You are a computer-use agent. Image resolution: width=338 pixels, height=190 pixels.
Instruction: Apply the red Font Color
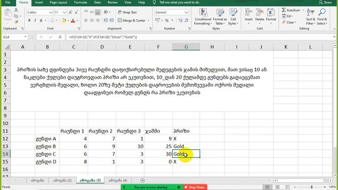(73, 21)
